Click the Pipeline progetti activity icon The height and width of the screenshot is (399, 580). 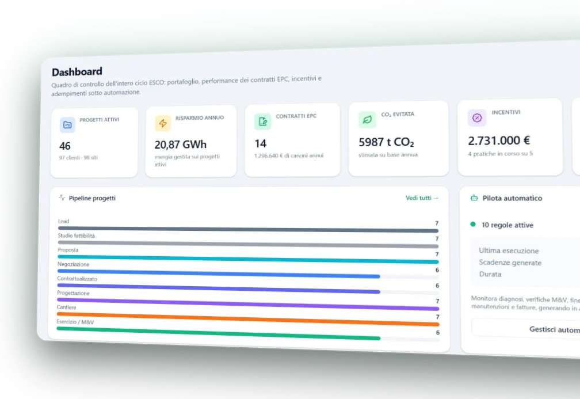point(62,197)
